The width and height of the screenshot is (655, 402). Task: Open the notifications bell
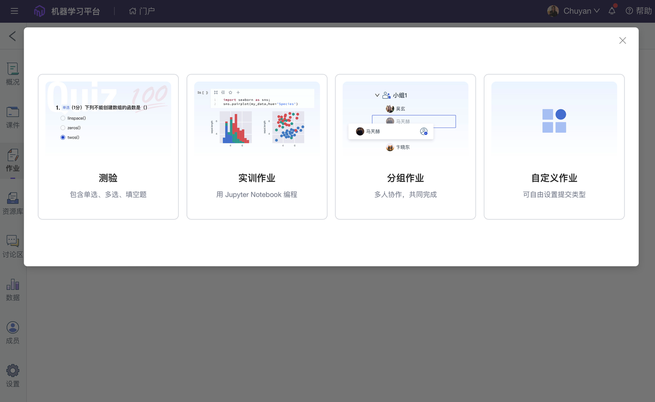(612, 11)
